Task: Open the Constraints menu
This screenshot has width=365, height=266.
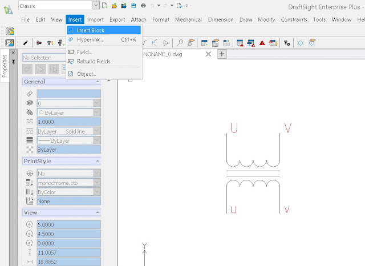Action: pyautogui.click(x=294, y=19)
